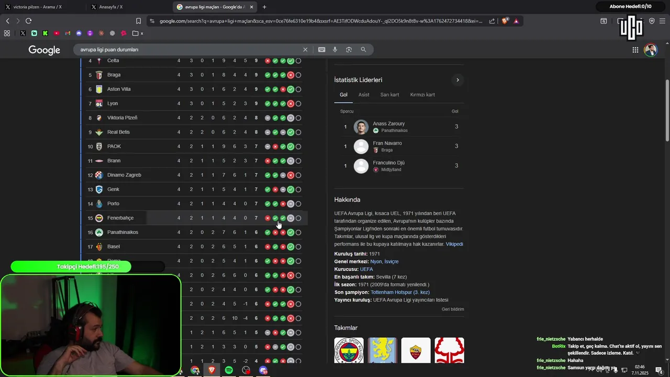Clear the Google search box with X
The image size is (670, 377).
[305, 49]
